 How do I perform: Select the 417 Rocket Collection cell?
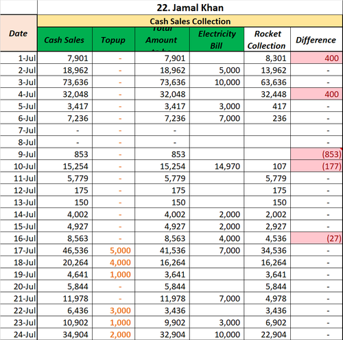pos(267,106)
